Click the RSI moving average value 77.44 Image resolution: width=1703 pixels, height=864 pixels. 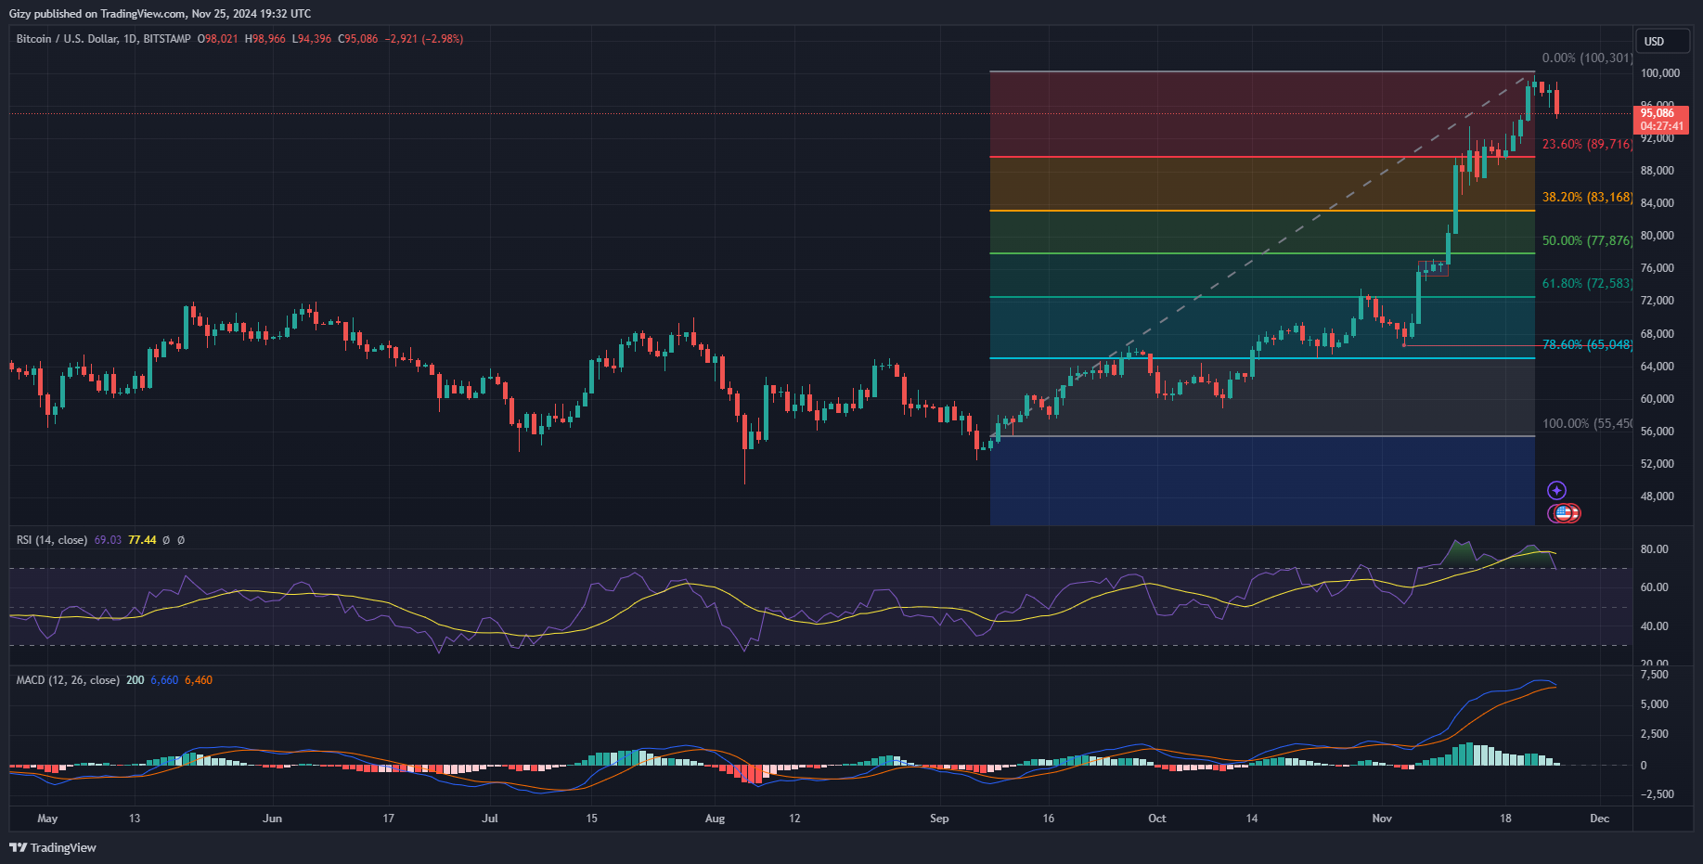point(142,540)
